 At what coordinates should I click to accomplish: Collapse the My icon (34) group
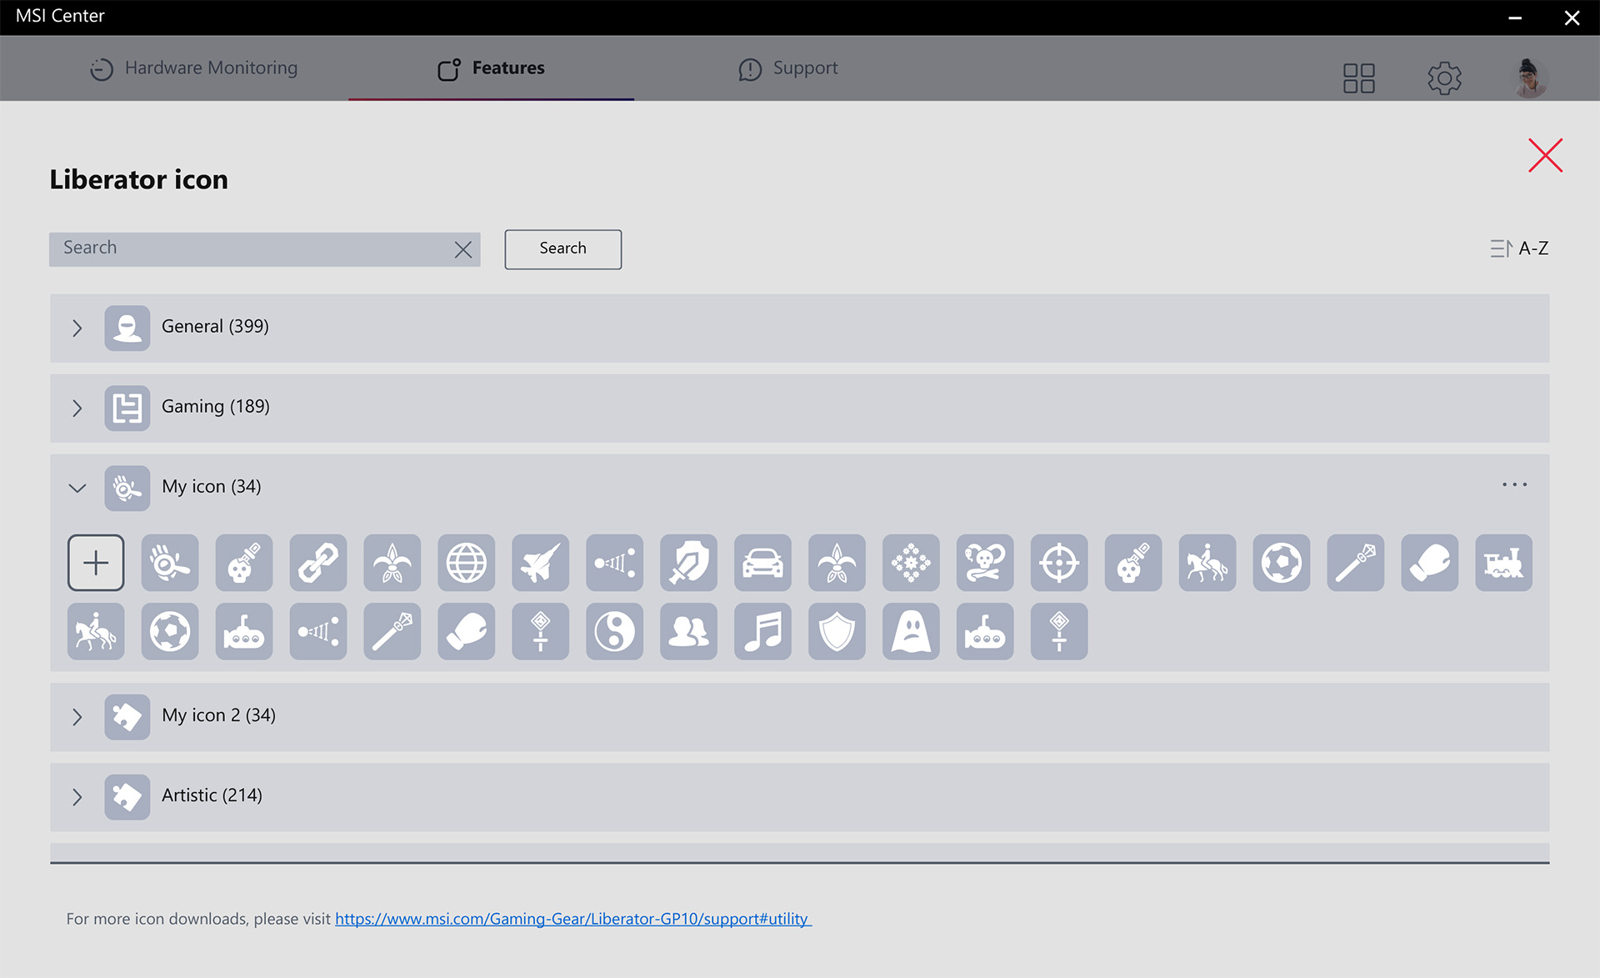77,488
